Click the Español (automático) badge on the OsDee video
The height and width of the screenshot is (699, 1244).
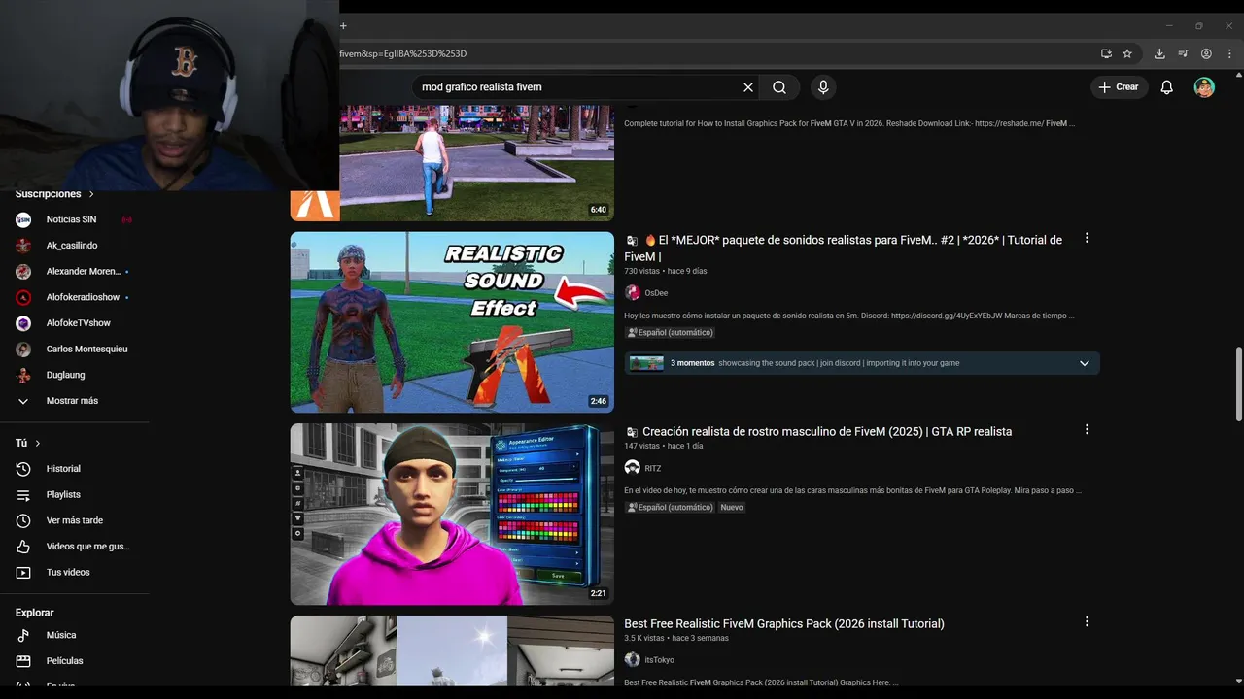pyautogui.click(x=670, y=332)
